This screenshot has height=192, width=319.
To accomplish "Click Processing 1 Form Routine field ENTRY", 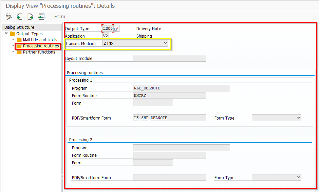I will pos(170,95).
